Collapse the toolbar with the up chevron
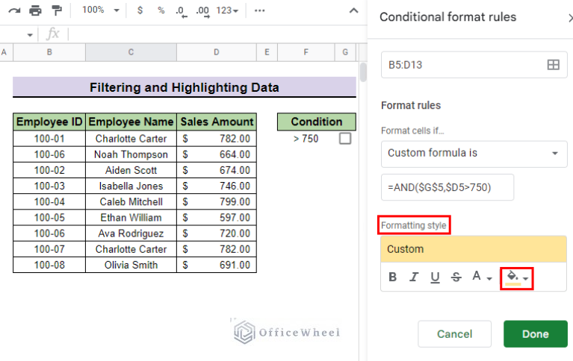 (x=353, y=10)
